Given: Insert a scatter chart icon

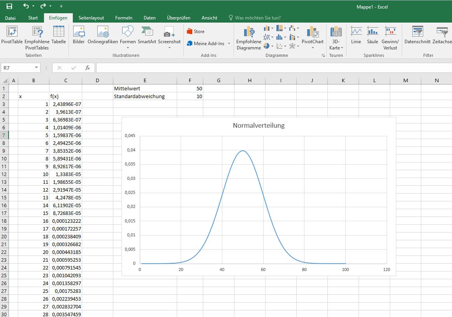Looking at the screenshot, I should click(280, 46).
